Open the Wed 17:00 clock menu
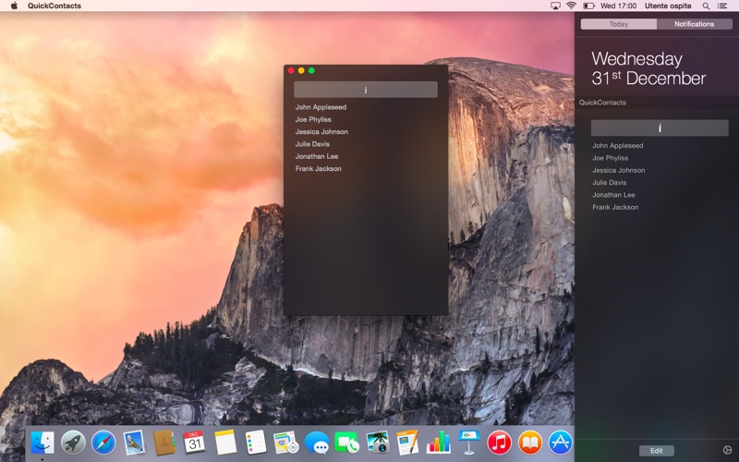 (x=618, y=6)
